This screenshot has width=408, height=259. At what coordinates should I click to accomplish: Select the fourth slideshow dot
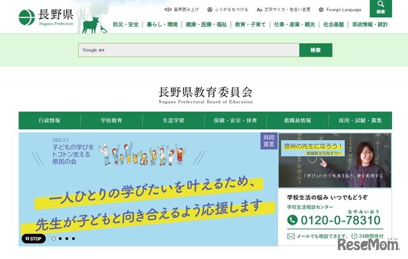[x=74, y=239]
